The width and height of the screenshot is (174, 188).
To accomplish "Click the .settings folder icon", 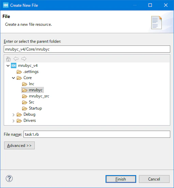I will 19,72.
